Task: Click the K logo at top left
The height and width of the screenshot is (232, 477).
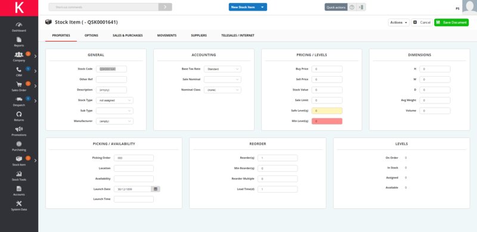Action: (19, 8)
